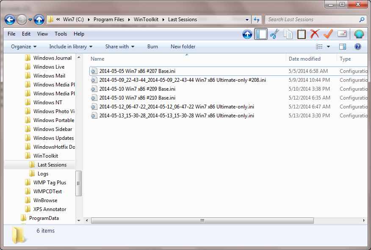This screenshot has width=371, height=250.
Task: Open the File menu
Action: click(x=11, y=34)
